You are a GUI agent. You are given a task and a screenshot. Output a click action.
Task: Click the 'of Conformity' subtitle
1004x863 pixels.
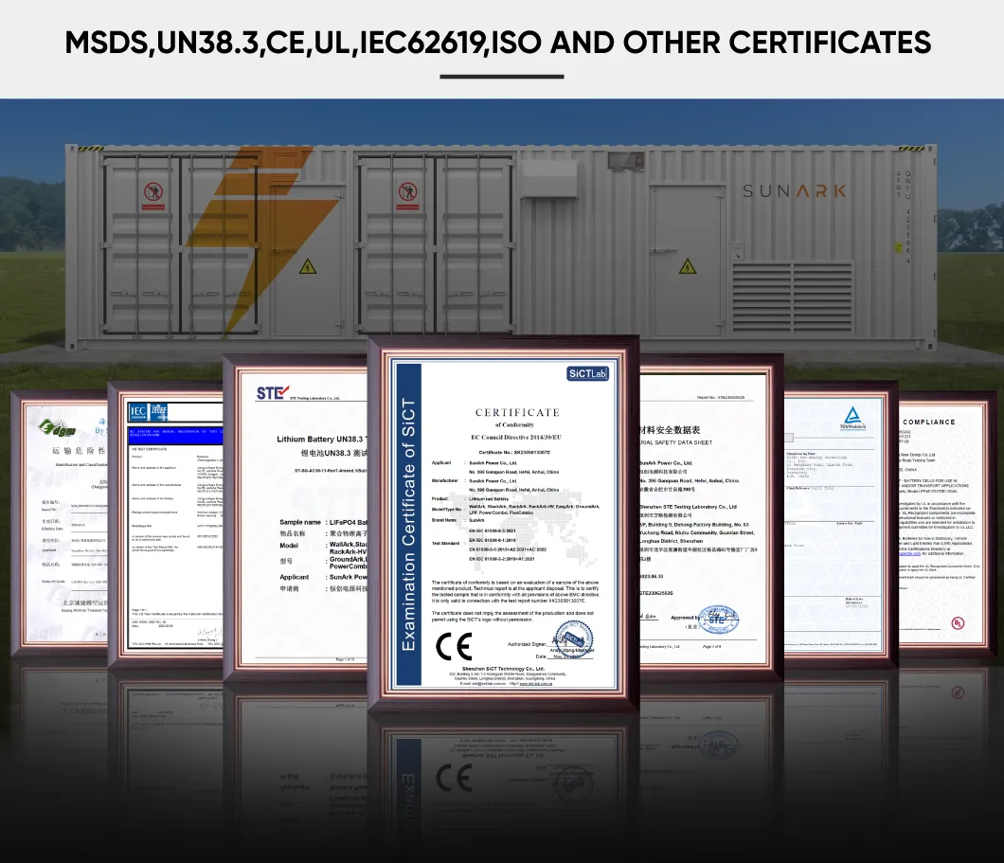click(x=515, y=425)
